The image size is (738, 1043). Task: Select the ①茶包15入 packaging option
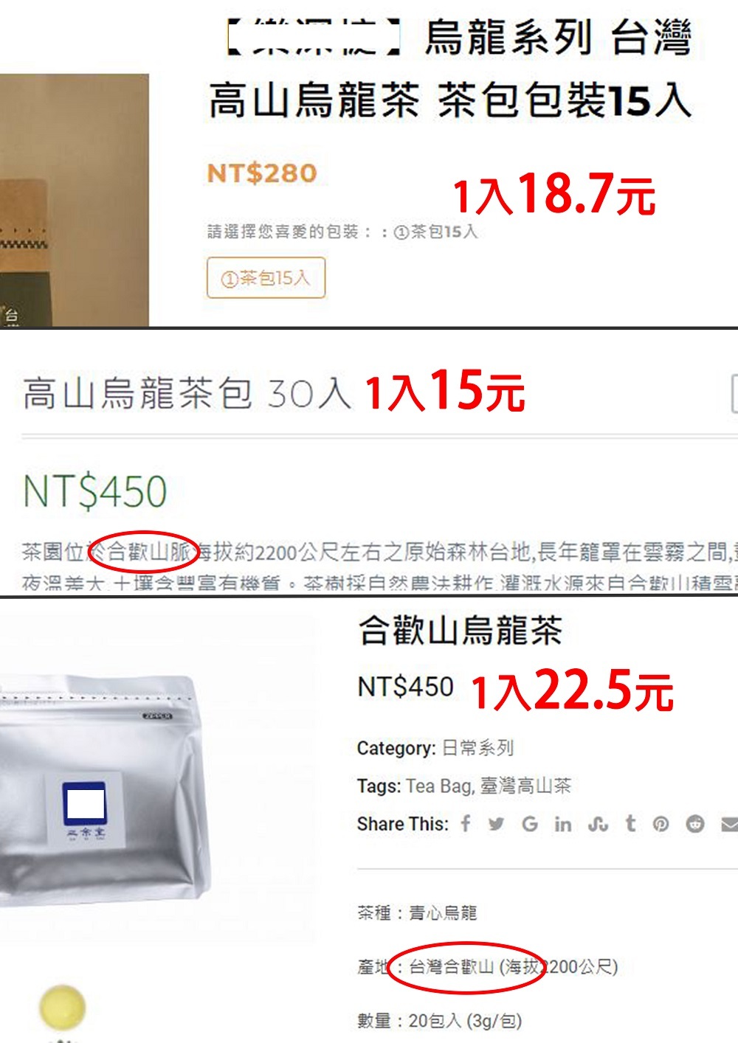[266, 278]
